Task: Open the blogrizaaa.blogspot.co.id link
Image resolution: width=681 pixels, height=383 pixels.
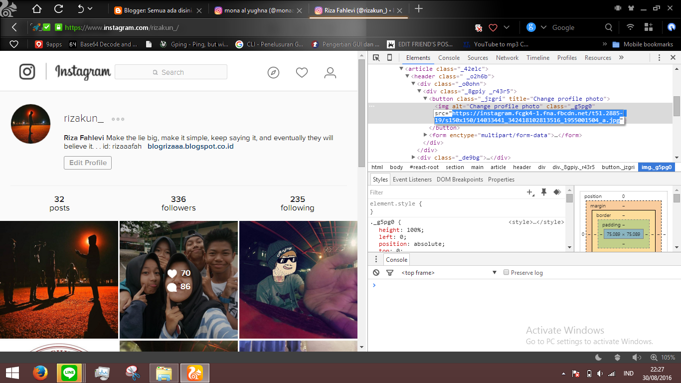Action: coord(190,147)
